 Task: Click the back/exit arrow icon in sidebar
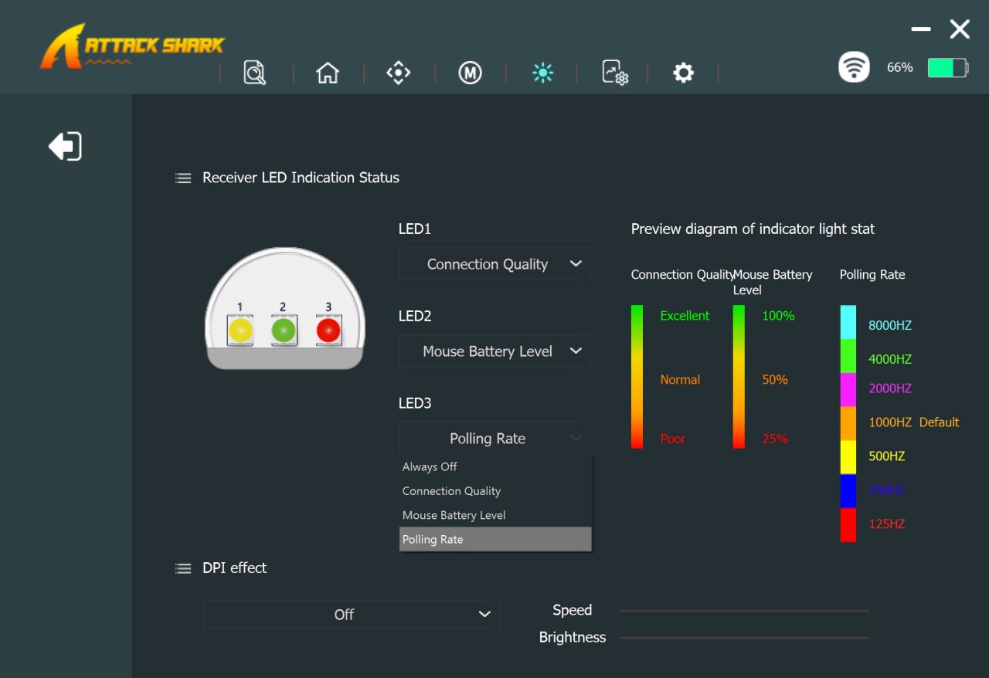click(x=65, y=146)
